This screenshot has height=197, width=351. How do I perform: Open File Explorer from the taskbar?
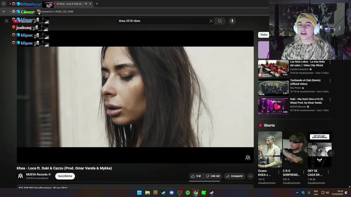pyautogui.click(x=148, y=193)
